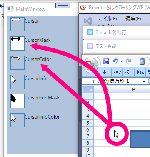
Task: Click the Redo icon in Excel toolbar
Action: 128,61
